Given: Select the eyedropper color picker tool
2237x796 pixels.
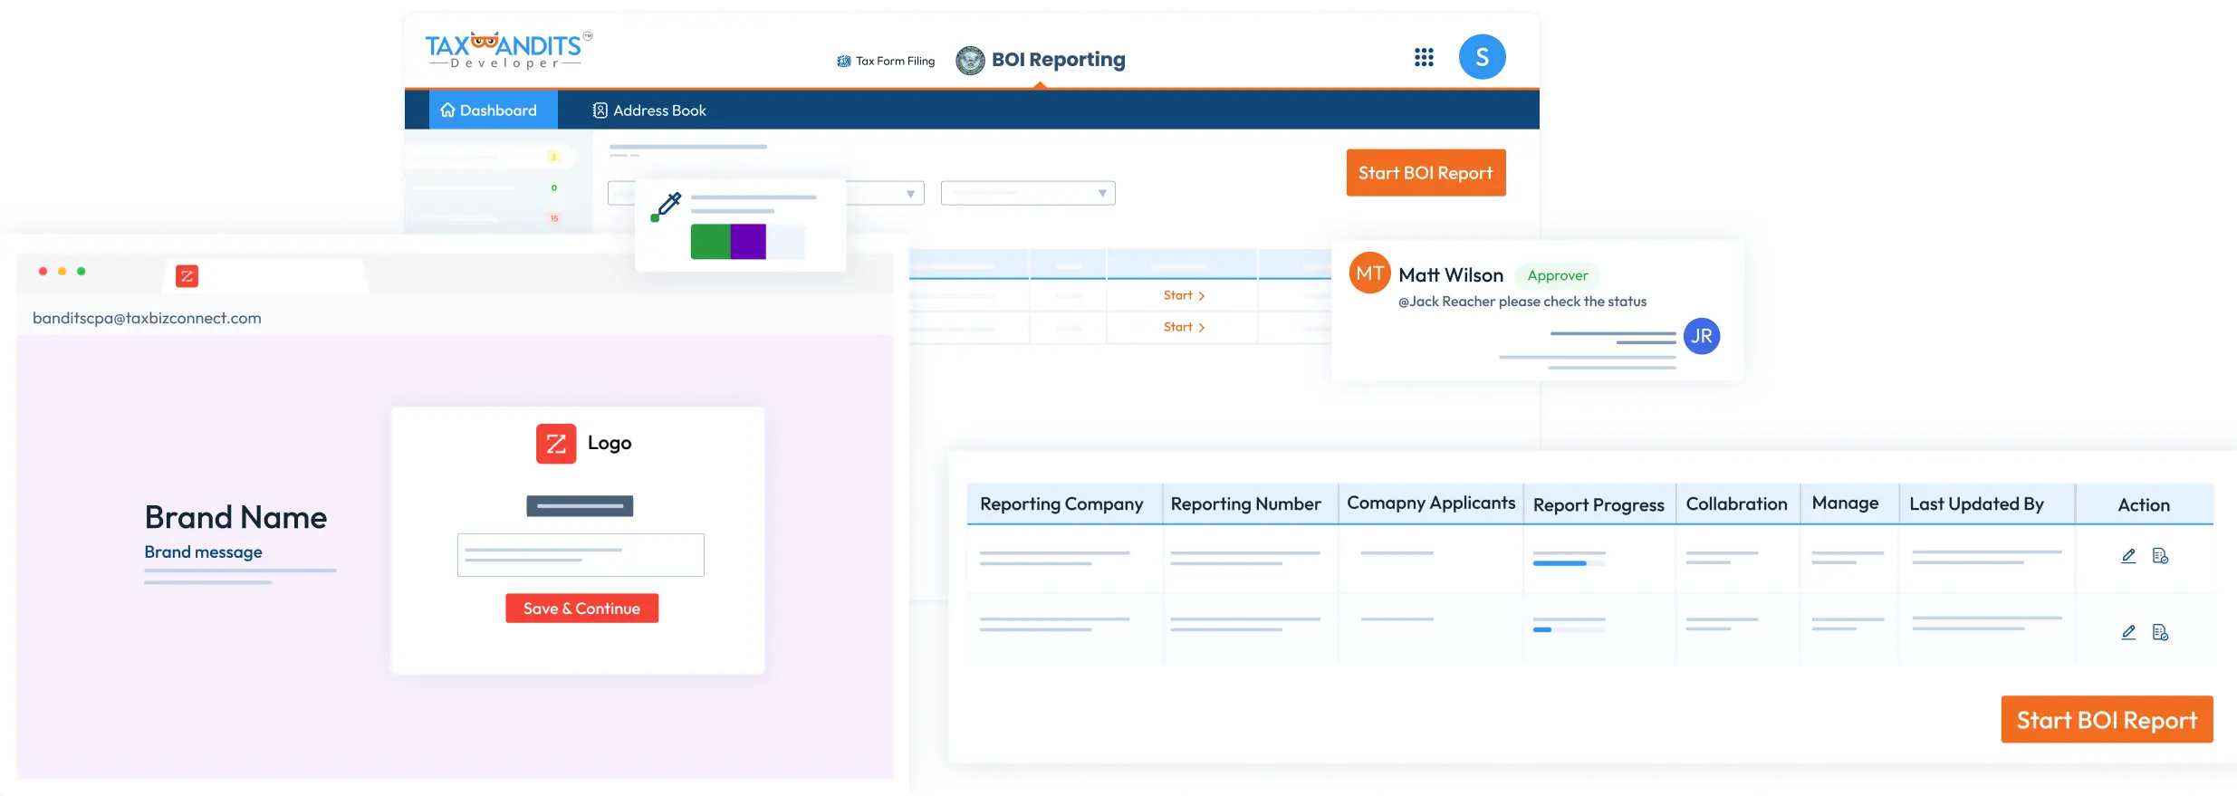Looking at the screenshot, I should click(667, 206).
